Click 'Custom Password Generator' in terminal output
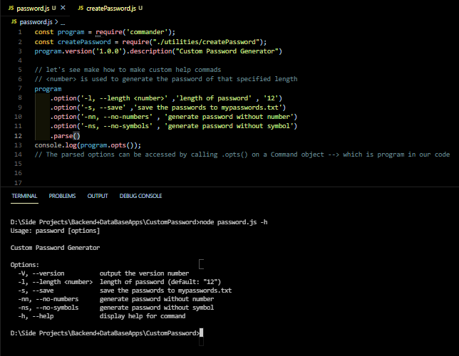 [55, 248]
